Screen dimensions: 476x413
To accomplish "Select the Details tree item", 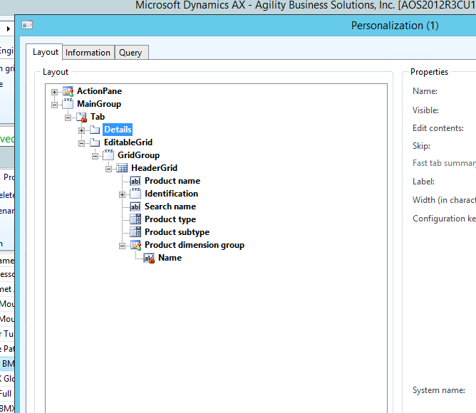I will tap(118, 130).
